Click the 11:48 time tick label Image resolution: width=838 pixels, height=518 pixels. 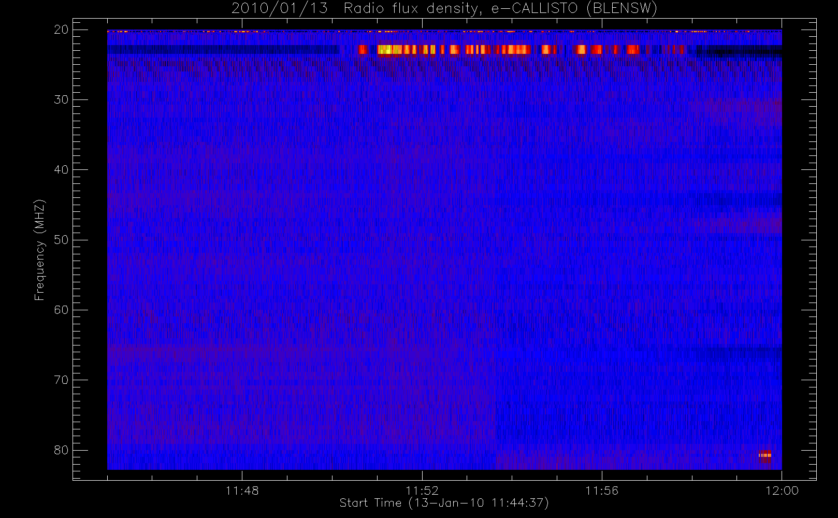point(242,491)
